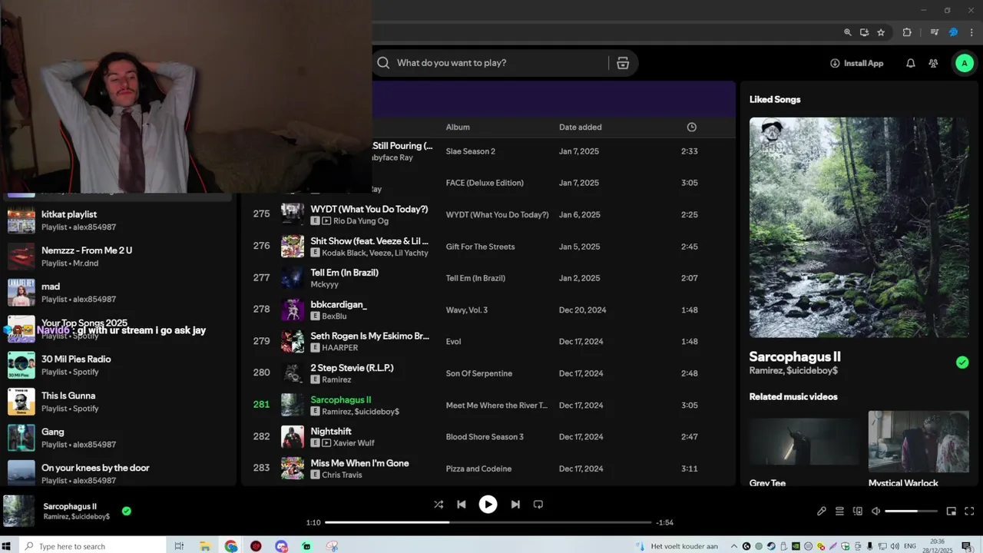Sort by the duration clock icon

pyautogui.click(x=691, y=127)
